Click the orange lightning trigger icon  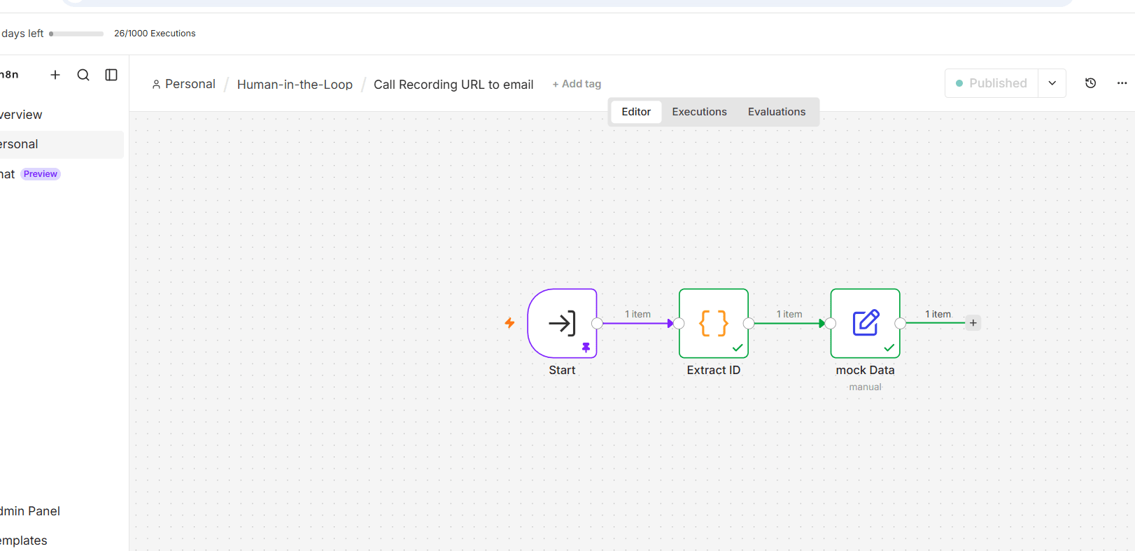pos(509,322)
